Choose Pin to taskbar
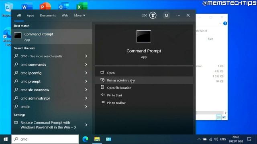The width and height of the screenshot is (257, 144). point(144,103)
